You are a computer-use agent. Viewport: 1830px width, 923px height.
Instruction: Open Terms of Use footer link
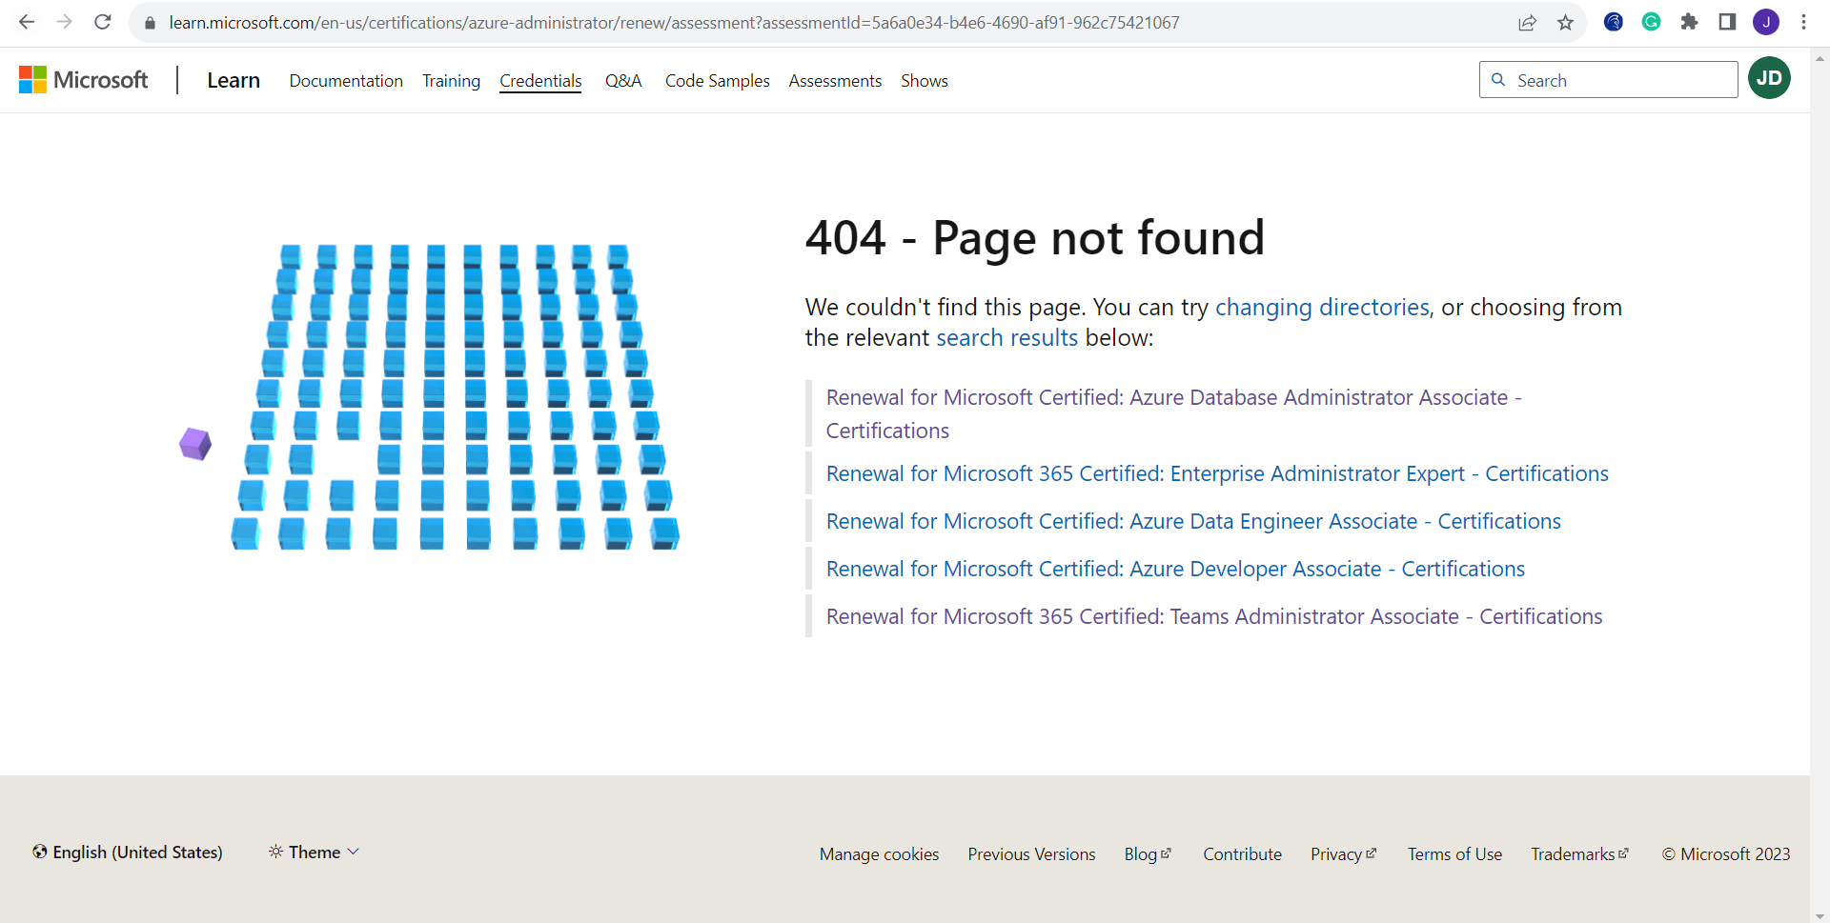coord(1454,854)
